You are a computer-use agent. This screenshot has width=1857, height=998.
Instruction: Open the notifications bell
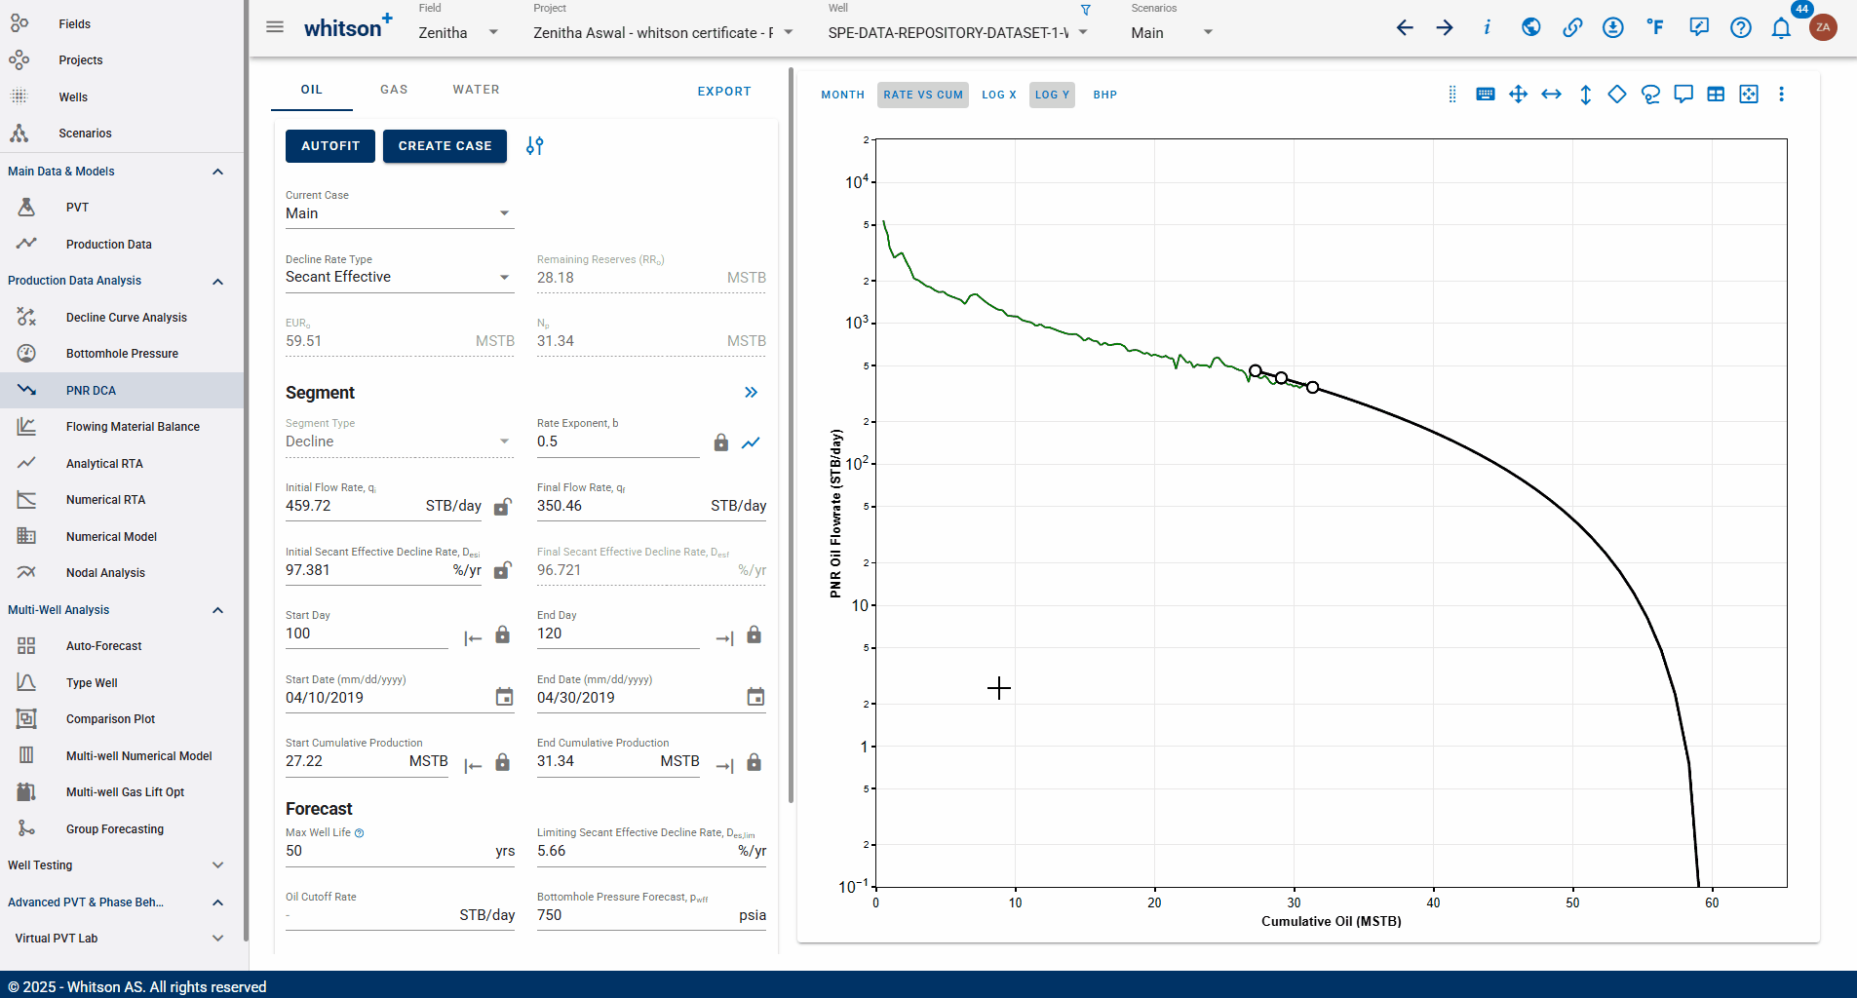pos(1781,27)
